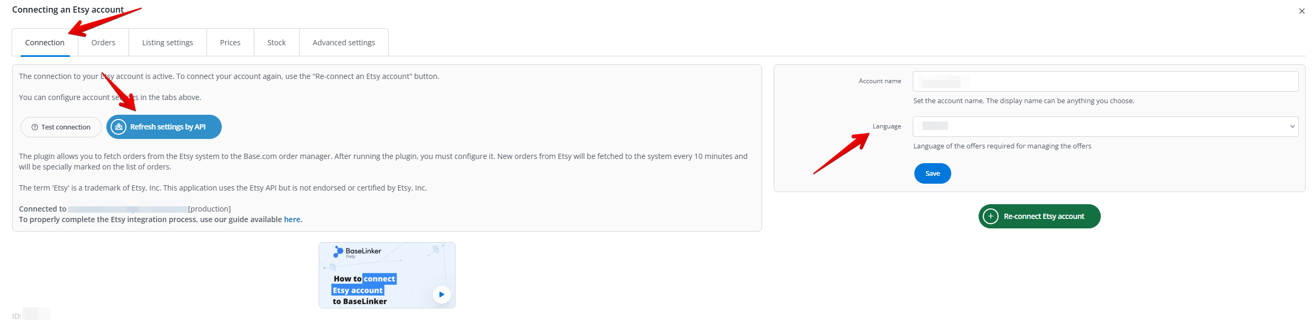Screen dimensions: 1312x320
Task: Click the BaseLinker logo in video thumbnail
Action: coord(338,252)
